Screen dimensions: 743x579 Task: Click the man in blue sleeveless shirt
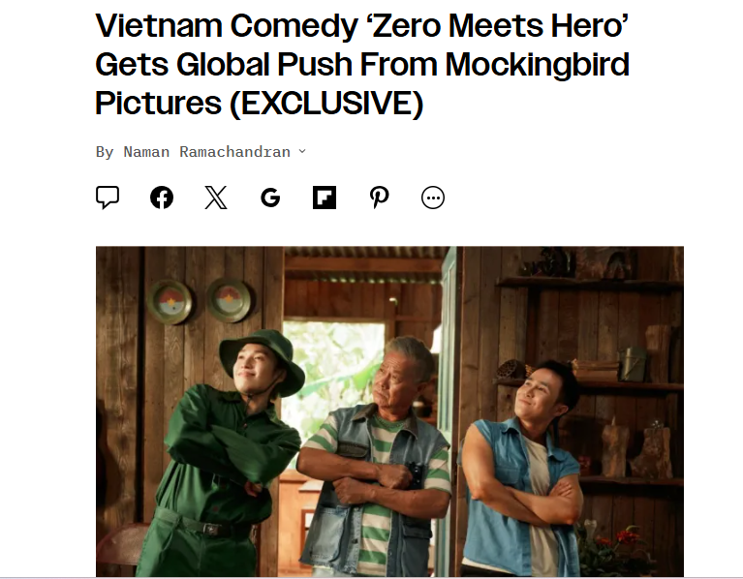point(522,469)
